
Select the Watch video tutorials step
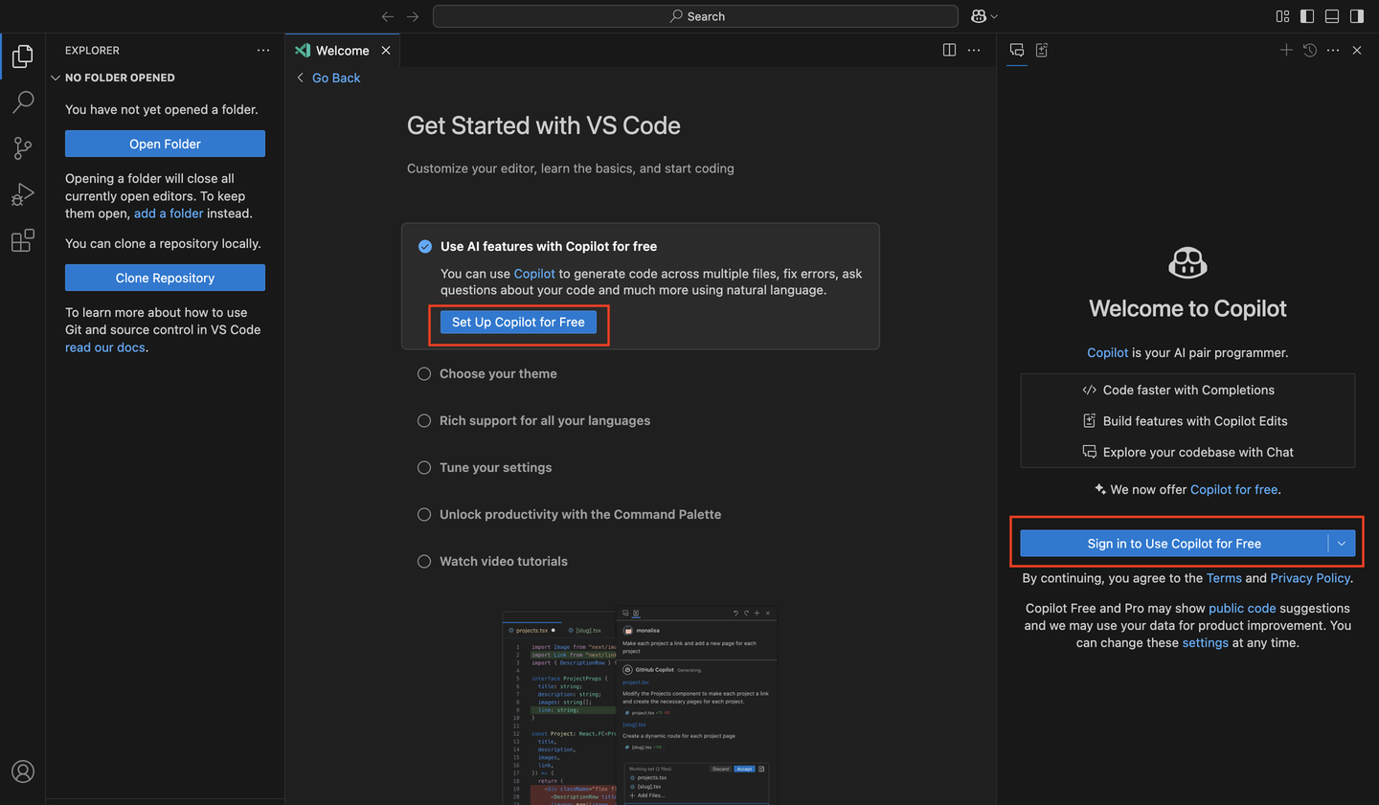click(503, 562)
